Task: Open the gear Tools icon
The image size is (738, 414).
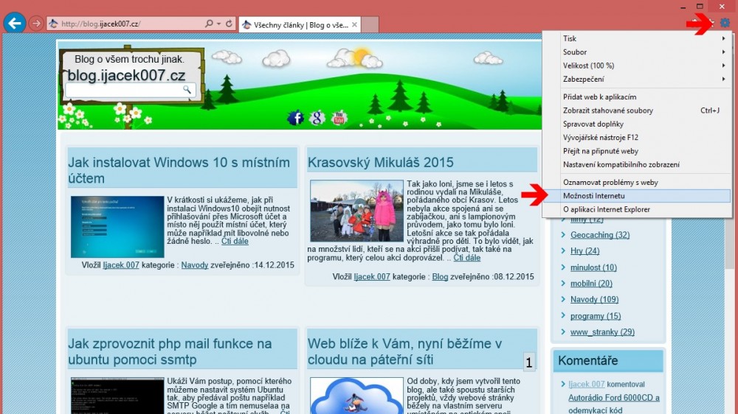Action: tap(725, 24)
